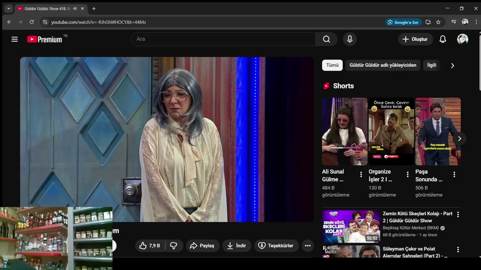This screenshot has width=481, height=270.
Task: Open tab search dropdown arrow
Action: [x=8, y=9]
